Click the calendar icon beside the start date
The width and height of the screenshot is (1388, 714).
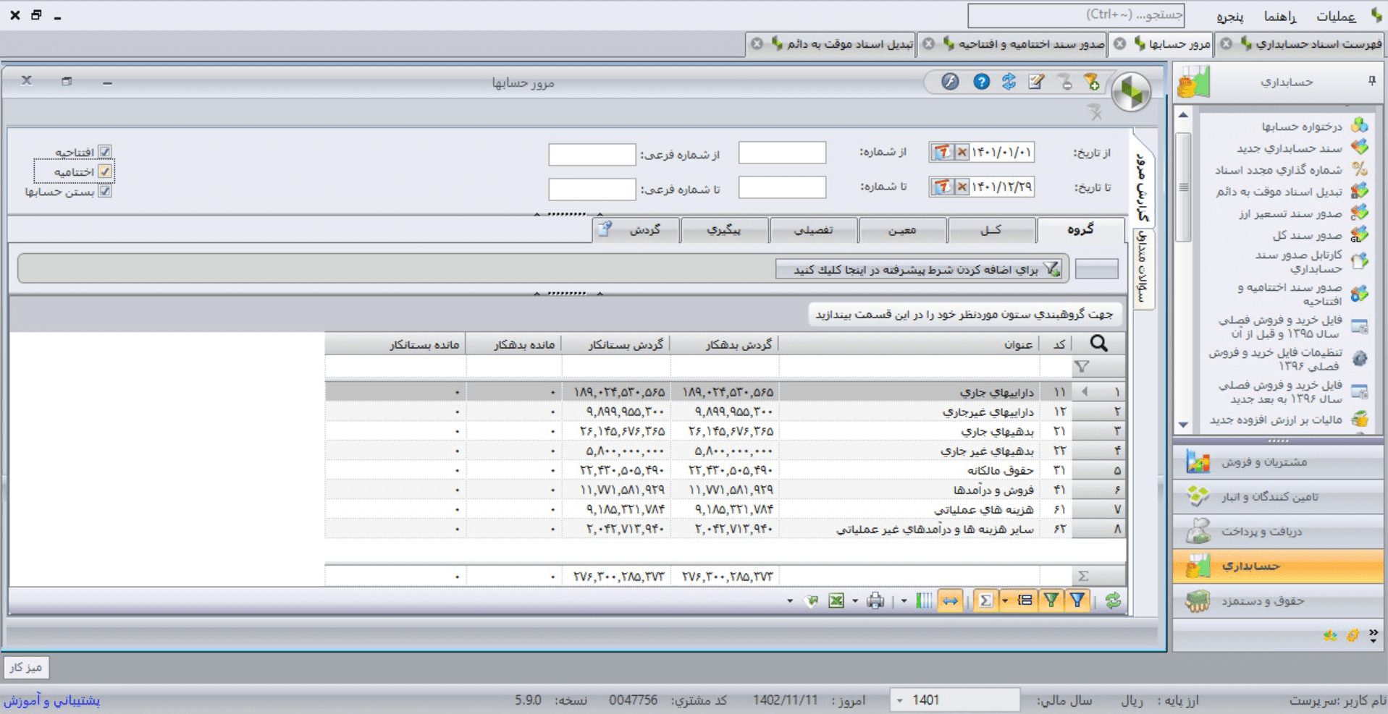coord(942,152)
